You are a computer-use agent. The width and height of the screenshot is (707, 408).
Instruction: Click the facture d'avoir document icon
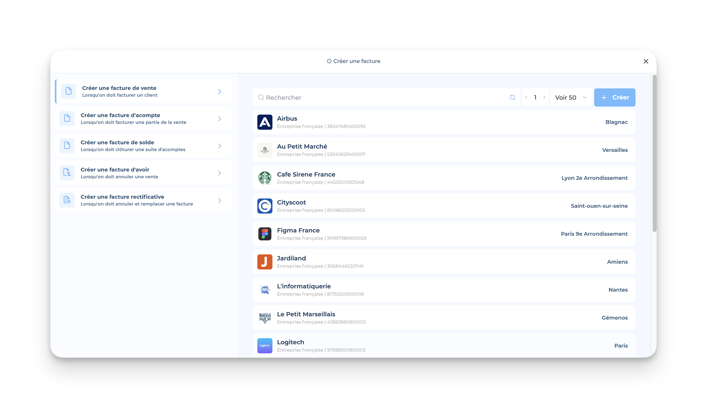[x=67, y=173]
